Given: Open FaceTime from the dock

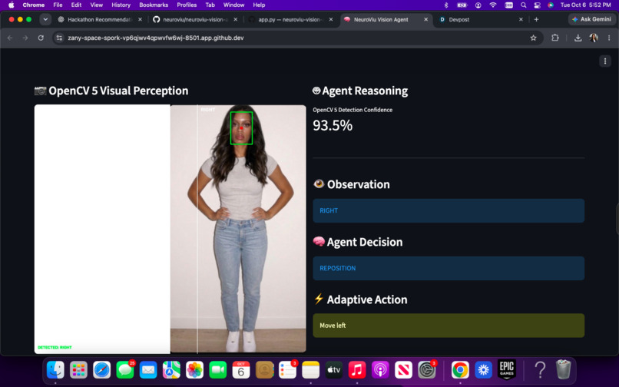Looking at the screenshot, I should pos(218,370).
